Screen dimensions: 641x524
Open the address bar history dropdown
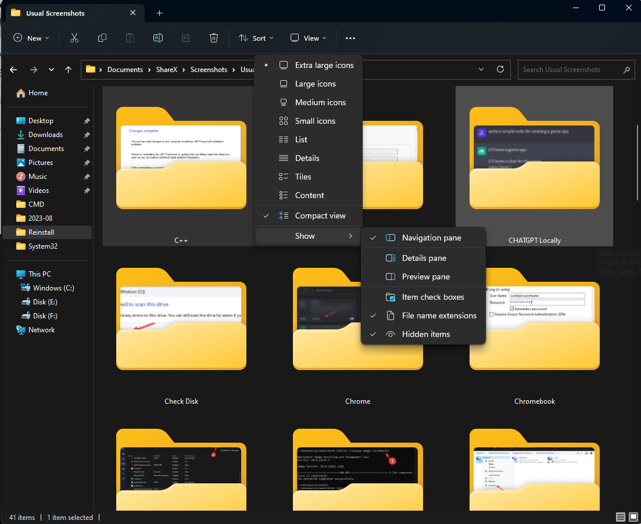pyautogui.click(x=481, y=69)
